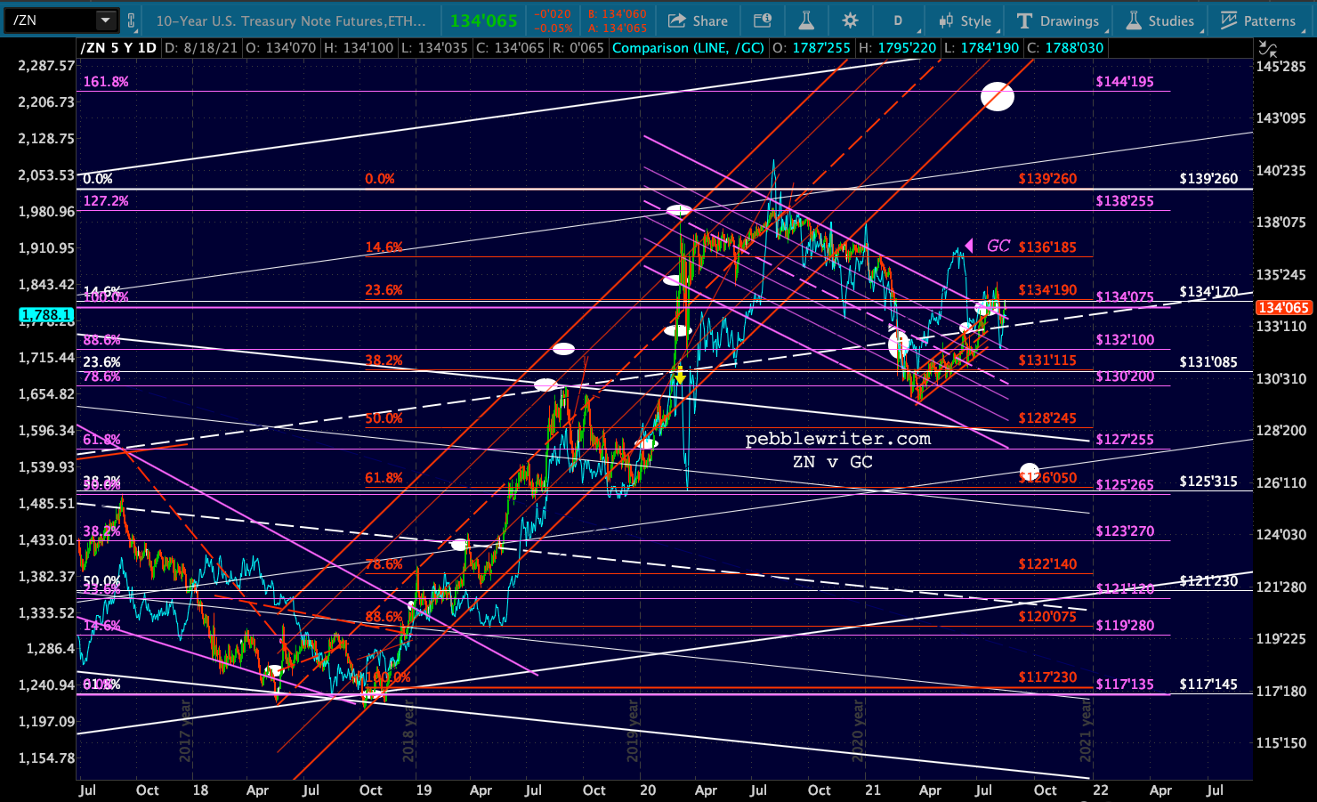Open the Drawings menu
The width and height of the screenshot is (1317, 802).
1058,20
